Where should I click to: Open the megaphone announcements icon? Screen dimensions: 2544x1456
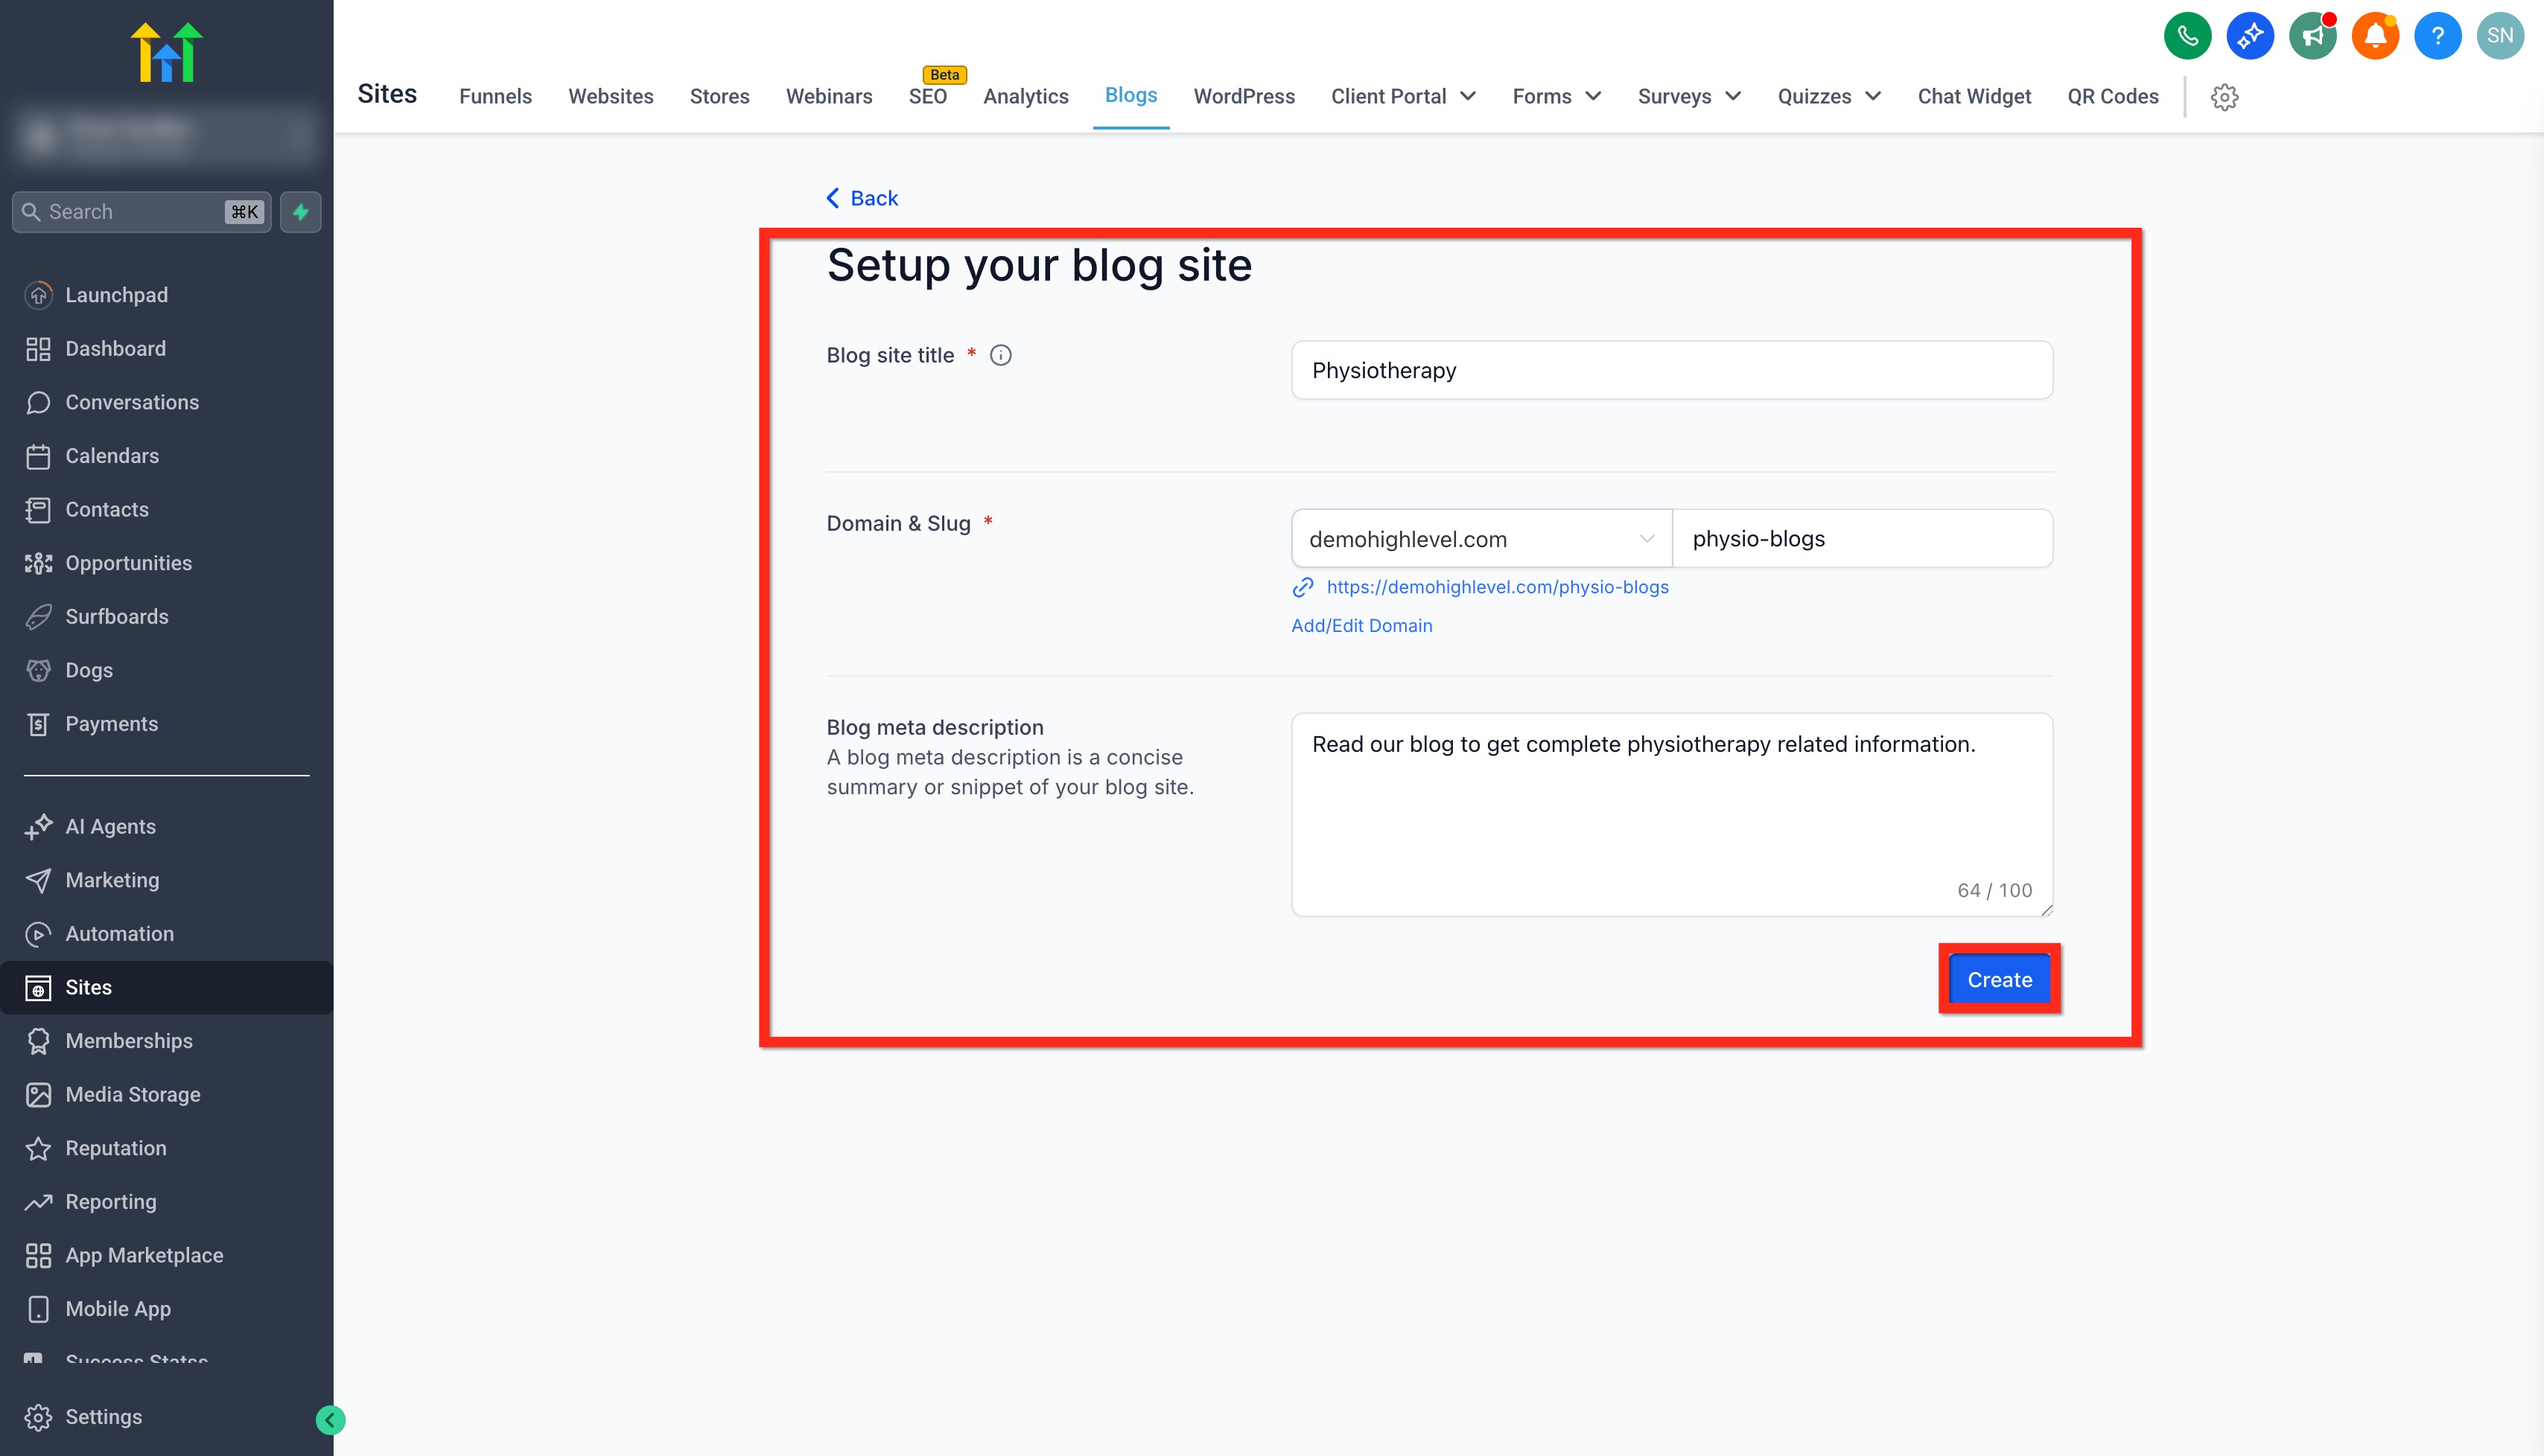click(2312, 36)
